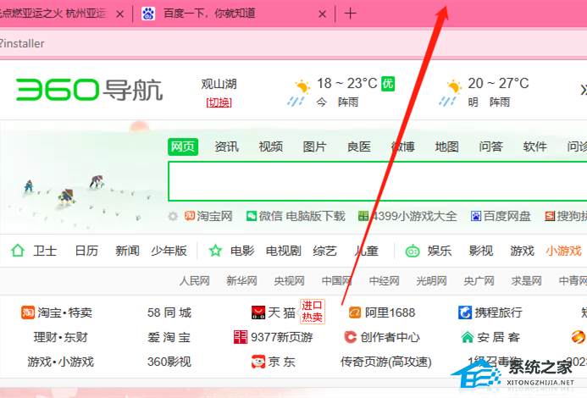
Task: Open 微信 电脑版下载 quick link
Action: tap(296, 216)
